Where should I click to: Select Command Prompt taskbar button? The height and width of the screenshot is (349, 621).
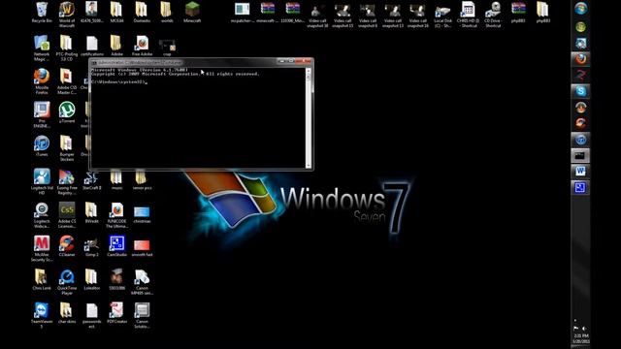(x=580, y=155)
